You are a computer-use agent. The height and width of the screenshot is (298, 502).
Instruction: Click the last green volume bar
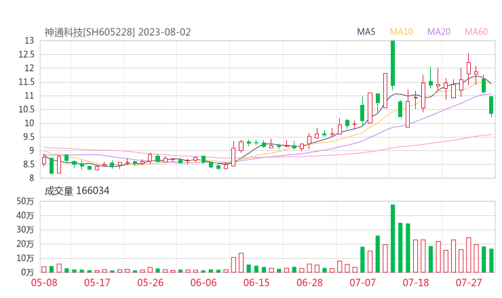(x=491, y=261)
